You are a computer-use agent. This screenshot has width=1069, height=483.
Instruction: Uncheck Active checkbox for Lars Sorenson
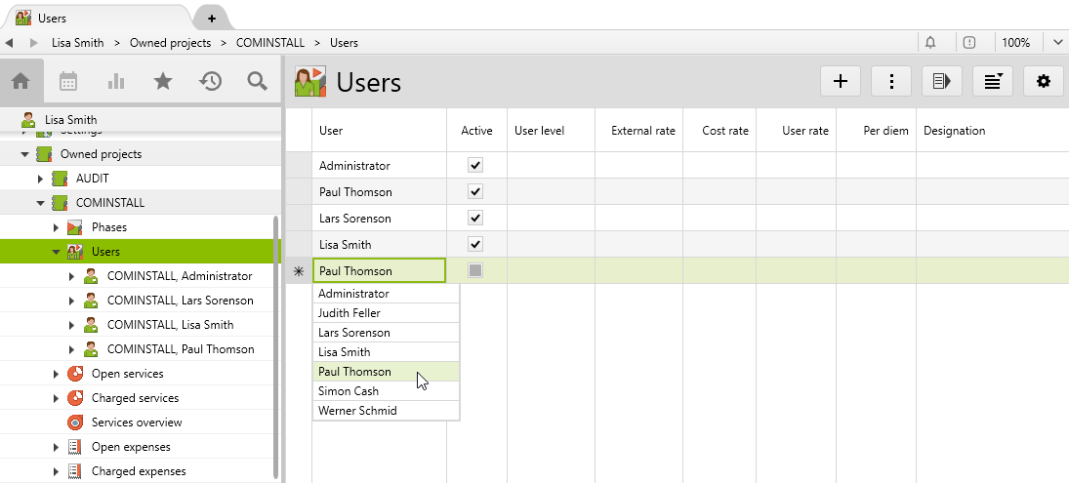(475, 218)
